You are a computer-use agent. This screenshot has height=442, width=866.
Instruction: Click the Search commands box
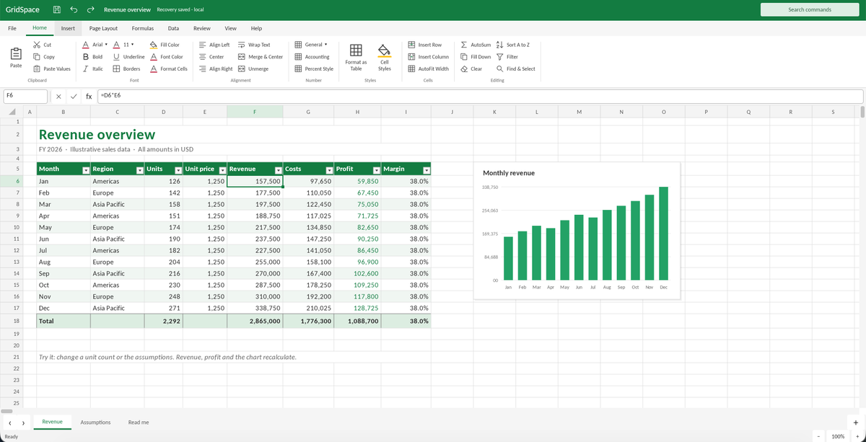click(809, 9)
